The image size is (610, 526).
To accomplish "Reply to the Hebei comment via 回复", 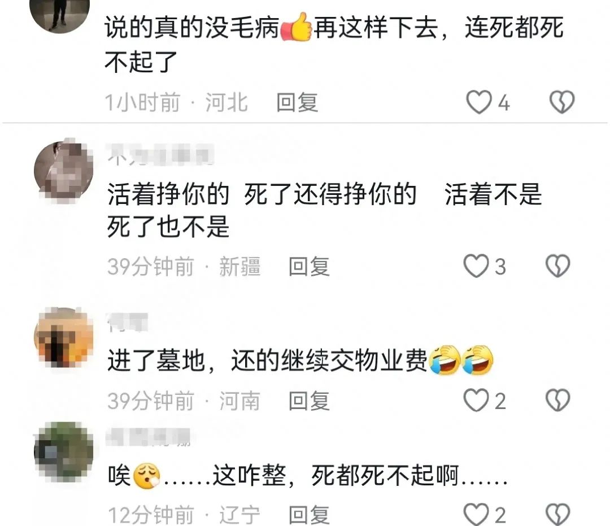I will pos(297,103).
